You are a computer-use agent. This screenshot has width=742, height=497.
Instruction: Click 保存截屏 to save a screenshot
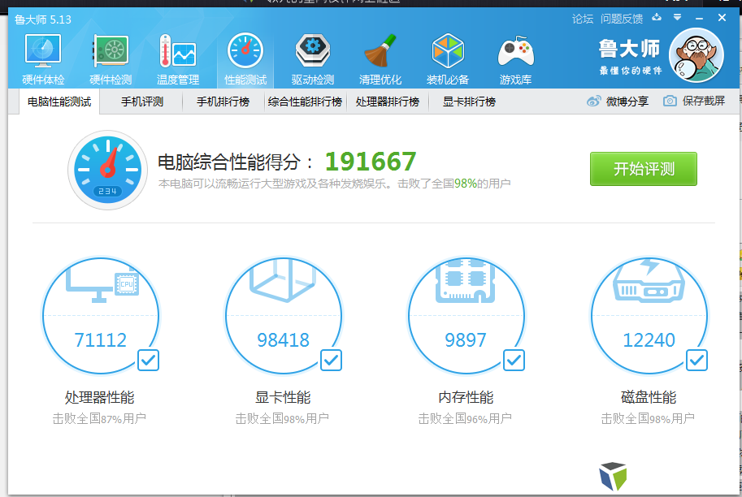(694, 102)
